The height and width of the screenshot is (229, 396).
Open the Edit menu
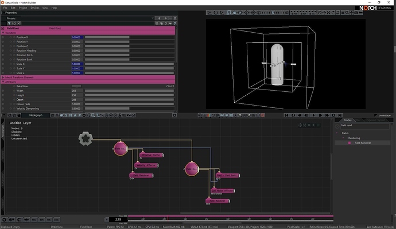tap(13, 8)
